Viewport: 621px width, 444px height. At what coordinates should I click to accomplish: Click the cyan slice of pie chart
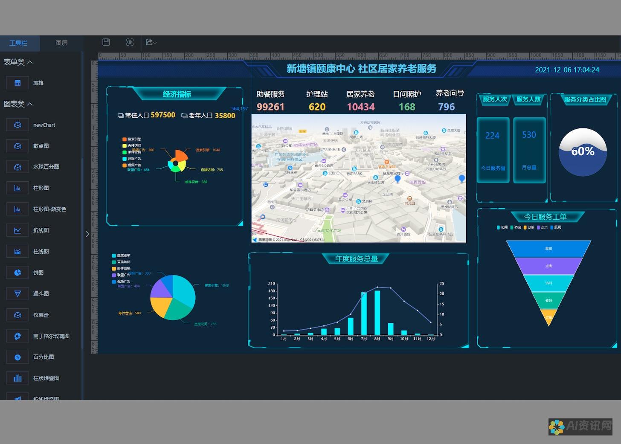[183, 290]
